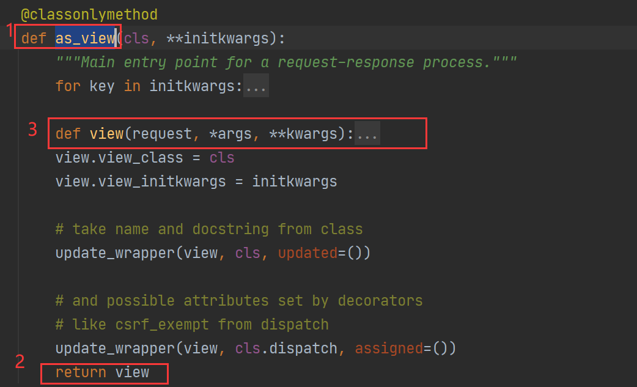Click "view.view_class = cls" line
The height and width of the screenshot is (387, 637).
[x=145, y=158]
